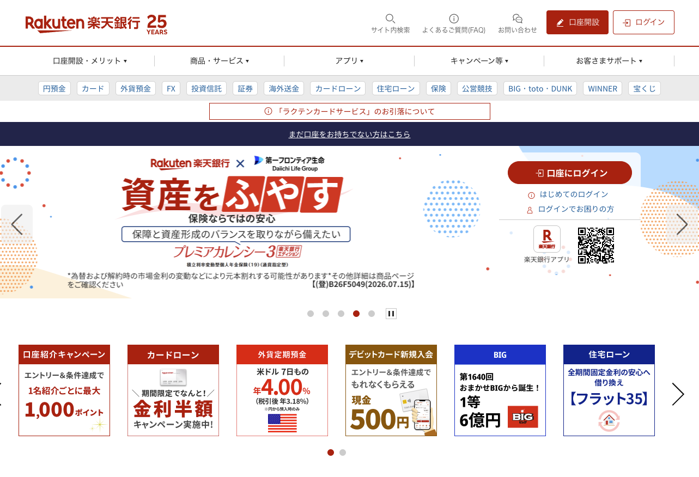Click the Rakuten 楽天銀行 25 Years logo
Image resolution: width=699 pixels, height=477 pixels.
(x=96, y=24)
